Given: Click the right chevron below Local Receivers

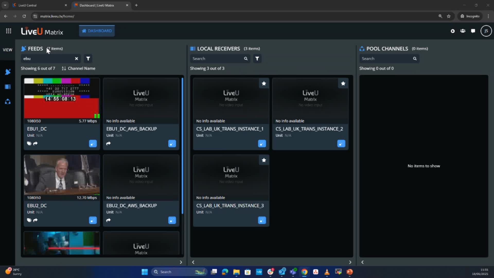Looking at the screenshot, I should click(350, 262).
